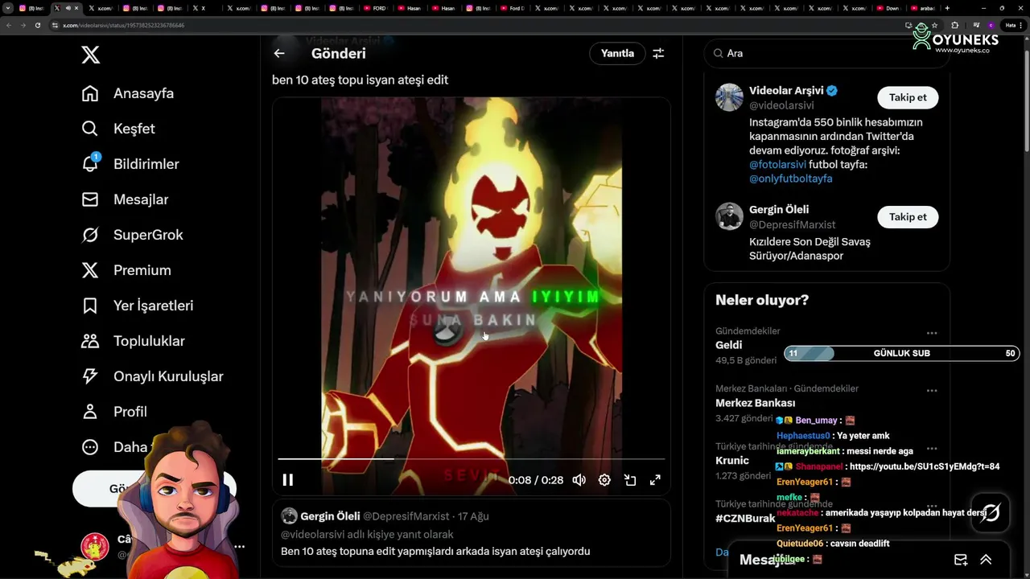Open Bildirimler notifications
Screen dimensions: 1030x579
pyautogui.click(x=130, y=164)
